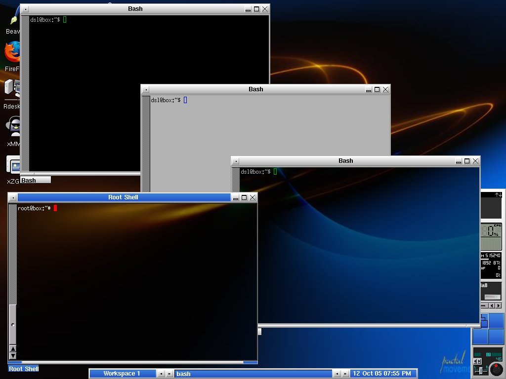Image resolution: width=506 pixels, height=379 pixels.
Task: Open window menu of transparent blue Bash window
Action: (x=236, y=161)
